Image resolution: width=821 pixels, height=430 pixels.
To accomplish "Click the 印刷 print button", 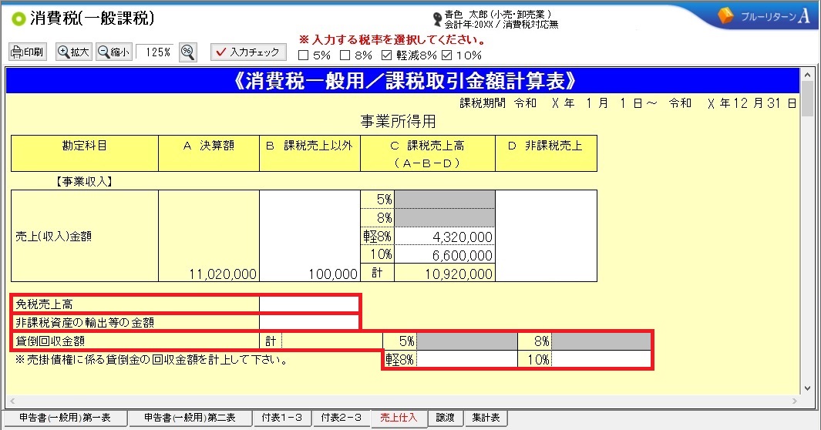I will pyautogui.click(x=28, y=52).
